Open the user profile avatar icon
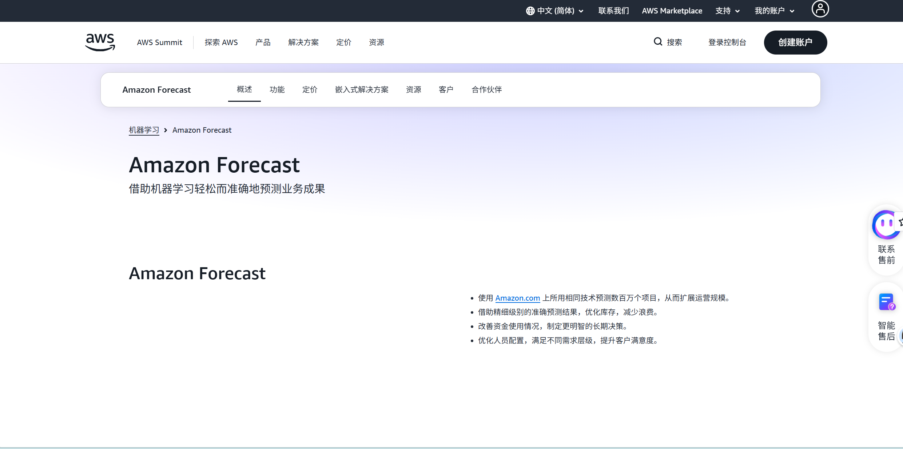This screenshot has width=903, height=449. tap(820, 9)
